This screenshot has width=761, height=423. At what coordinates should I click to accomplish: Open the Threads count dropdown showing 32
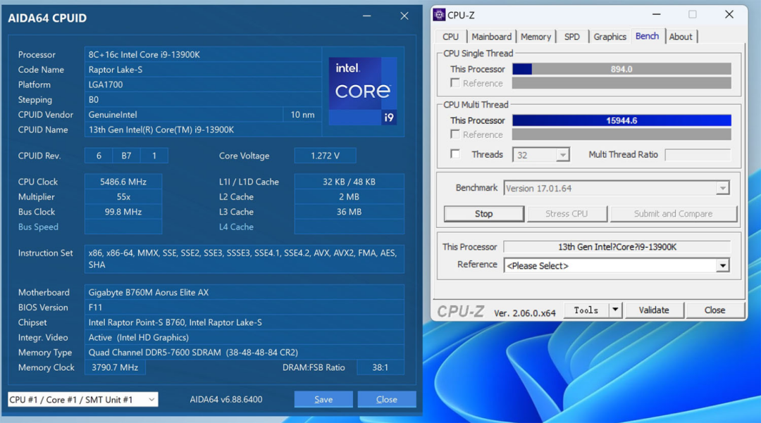click(x=562, y=155)
